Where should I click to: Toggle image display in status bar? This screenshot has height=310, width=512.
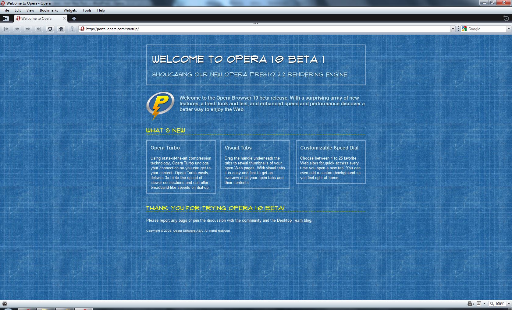click(x=479, y=304)
